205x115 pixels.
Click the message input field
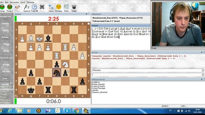point(147,74)
